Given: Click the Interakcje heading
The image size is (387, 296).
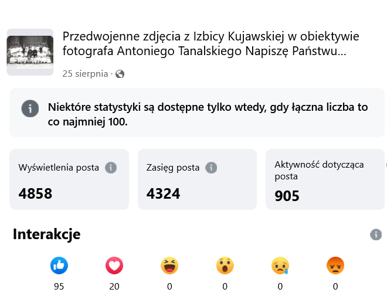Looking at the screenshot, I should tap(47, 234).
